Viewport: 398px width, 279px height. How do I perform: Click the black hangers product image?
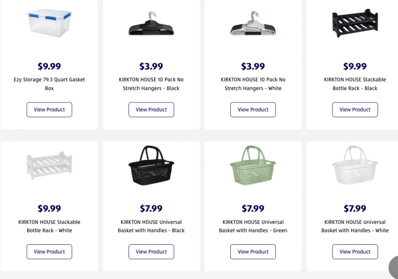(151, 24)
